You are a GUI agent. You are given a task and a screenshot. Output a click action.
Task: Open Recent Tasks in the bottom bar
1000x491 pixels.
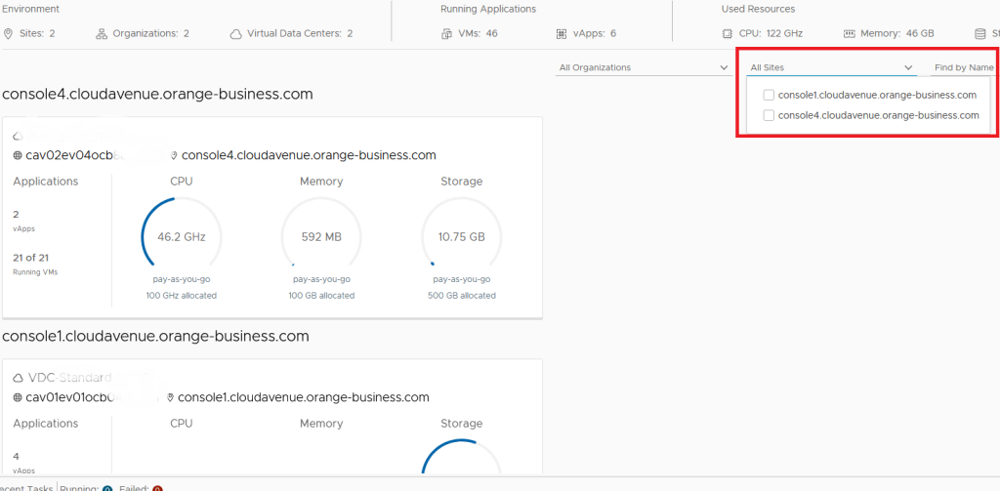(26, 488)
